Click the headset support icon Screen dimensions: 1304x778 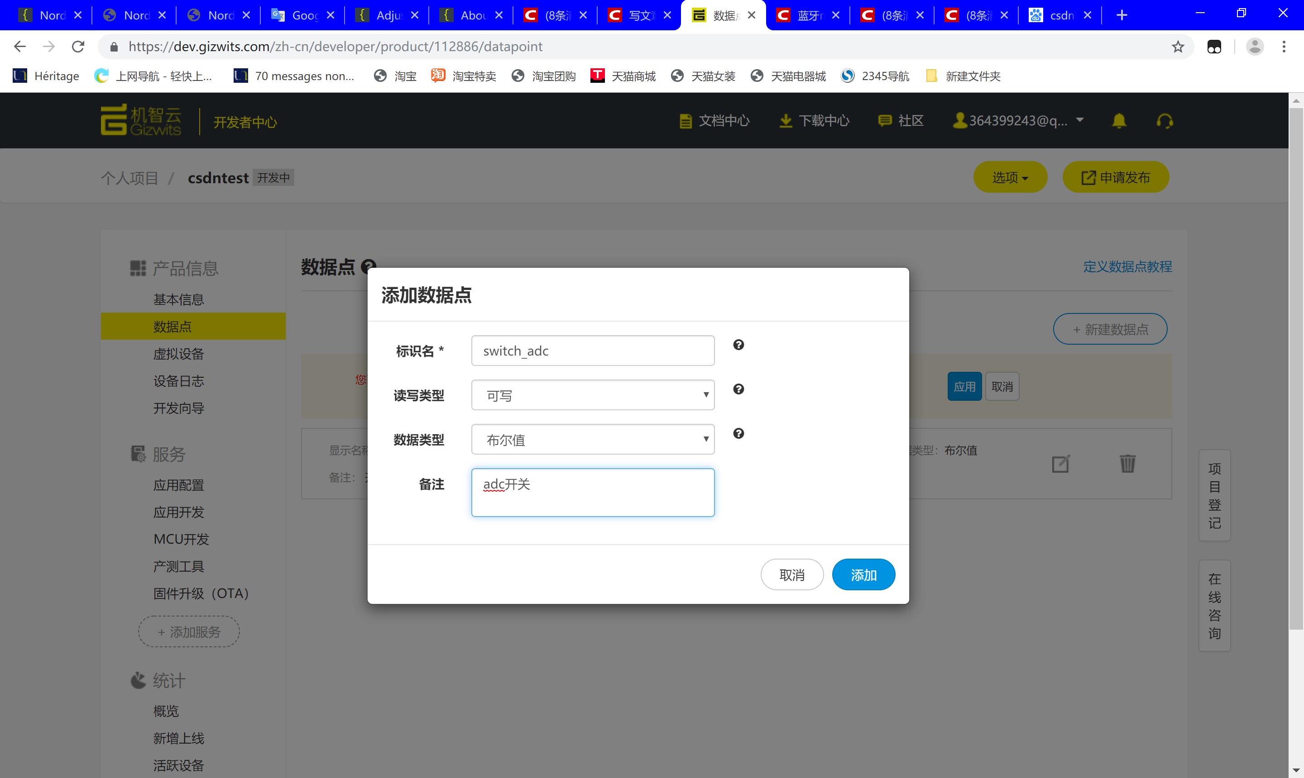coord(1165,121)
